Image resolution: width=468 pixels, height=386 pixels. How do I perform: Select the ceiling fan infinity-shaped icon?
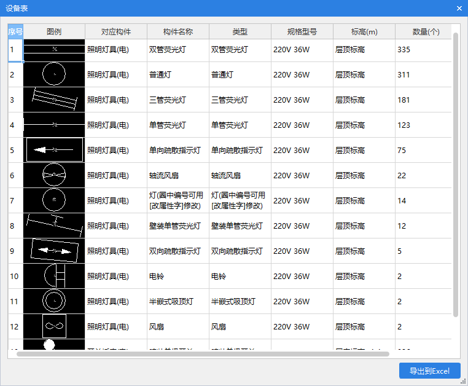[x=54, y=326]
